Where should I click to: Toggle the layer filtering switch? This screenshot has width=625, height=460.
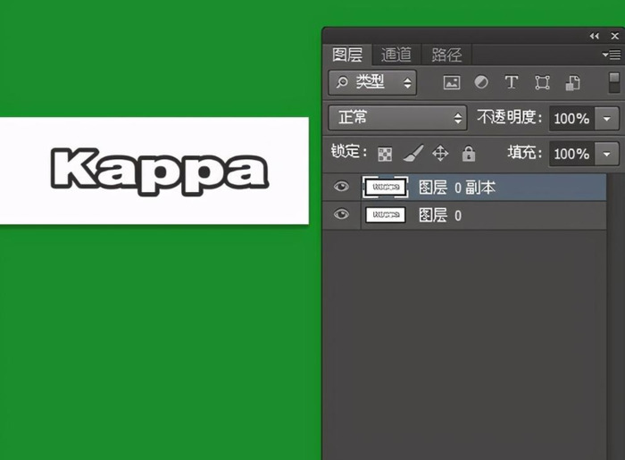(614, 82)
